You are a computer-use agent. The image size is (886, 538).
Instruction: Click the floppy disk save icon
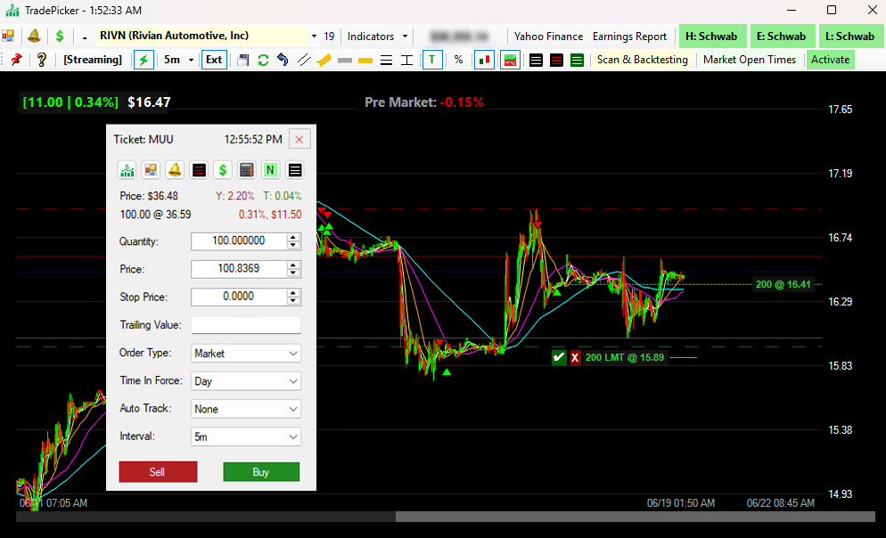click(x=243, y=60)
